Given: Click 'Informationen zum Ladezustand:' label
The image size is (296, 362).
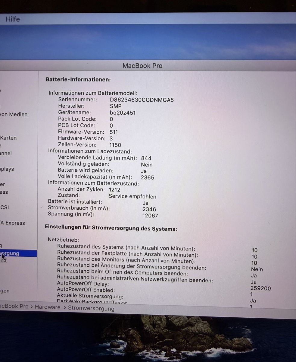Looking at the screenshot, I should click(x=90, y=151).
